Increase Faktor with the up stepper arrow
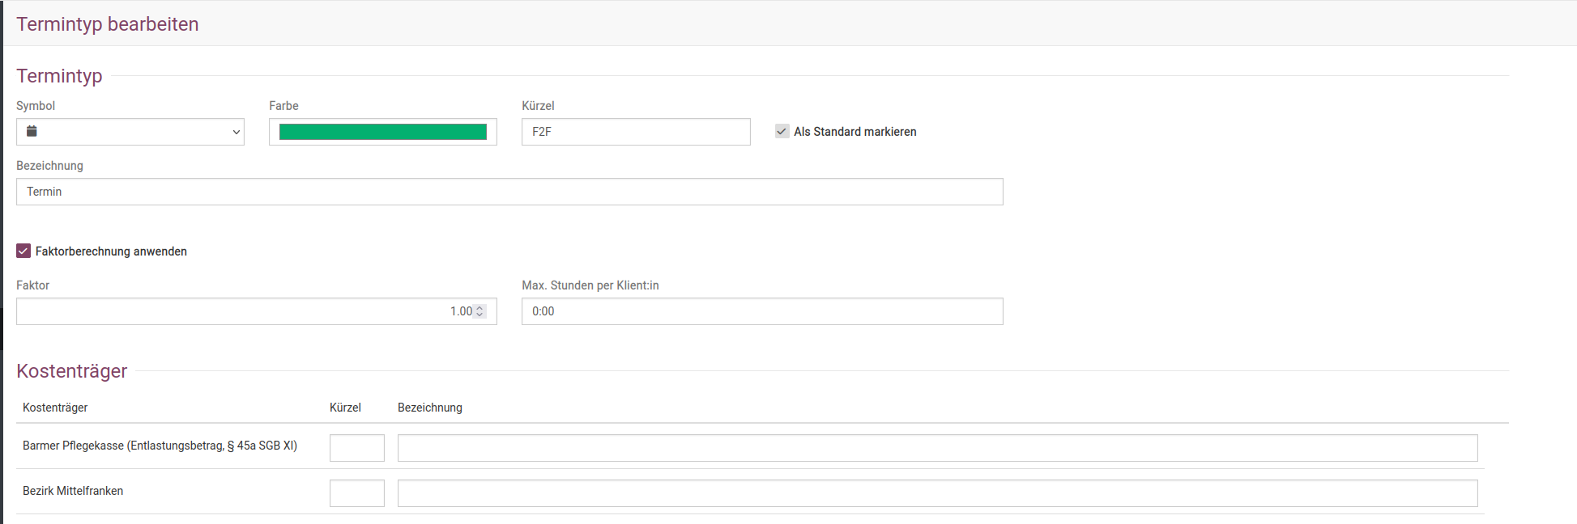The image size is (1577, 524). 479,307
